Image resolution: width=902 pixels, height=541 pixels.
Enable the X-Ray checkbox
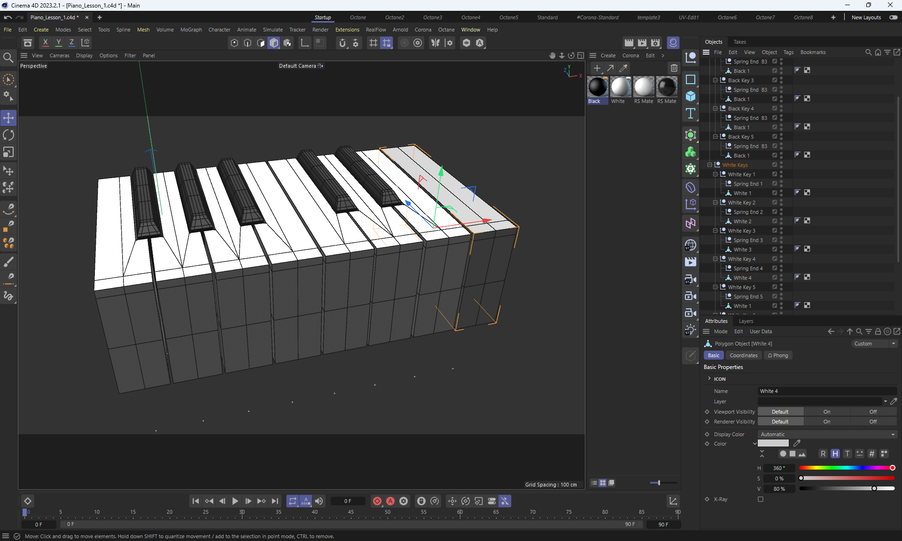pyautogui.click(x=761, y=499)
